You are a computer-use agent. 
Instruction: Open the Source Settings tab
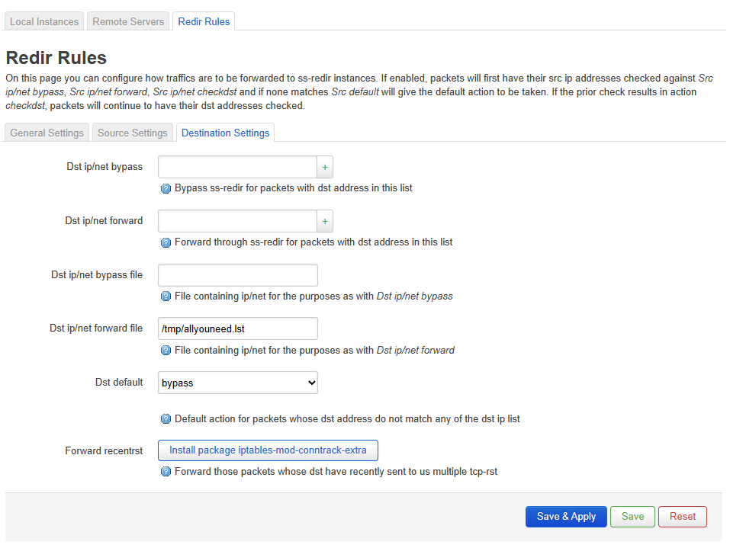click(x=133, y=133)
